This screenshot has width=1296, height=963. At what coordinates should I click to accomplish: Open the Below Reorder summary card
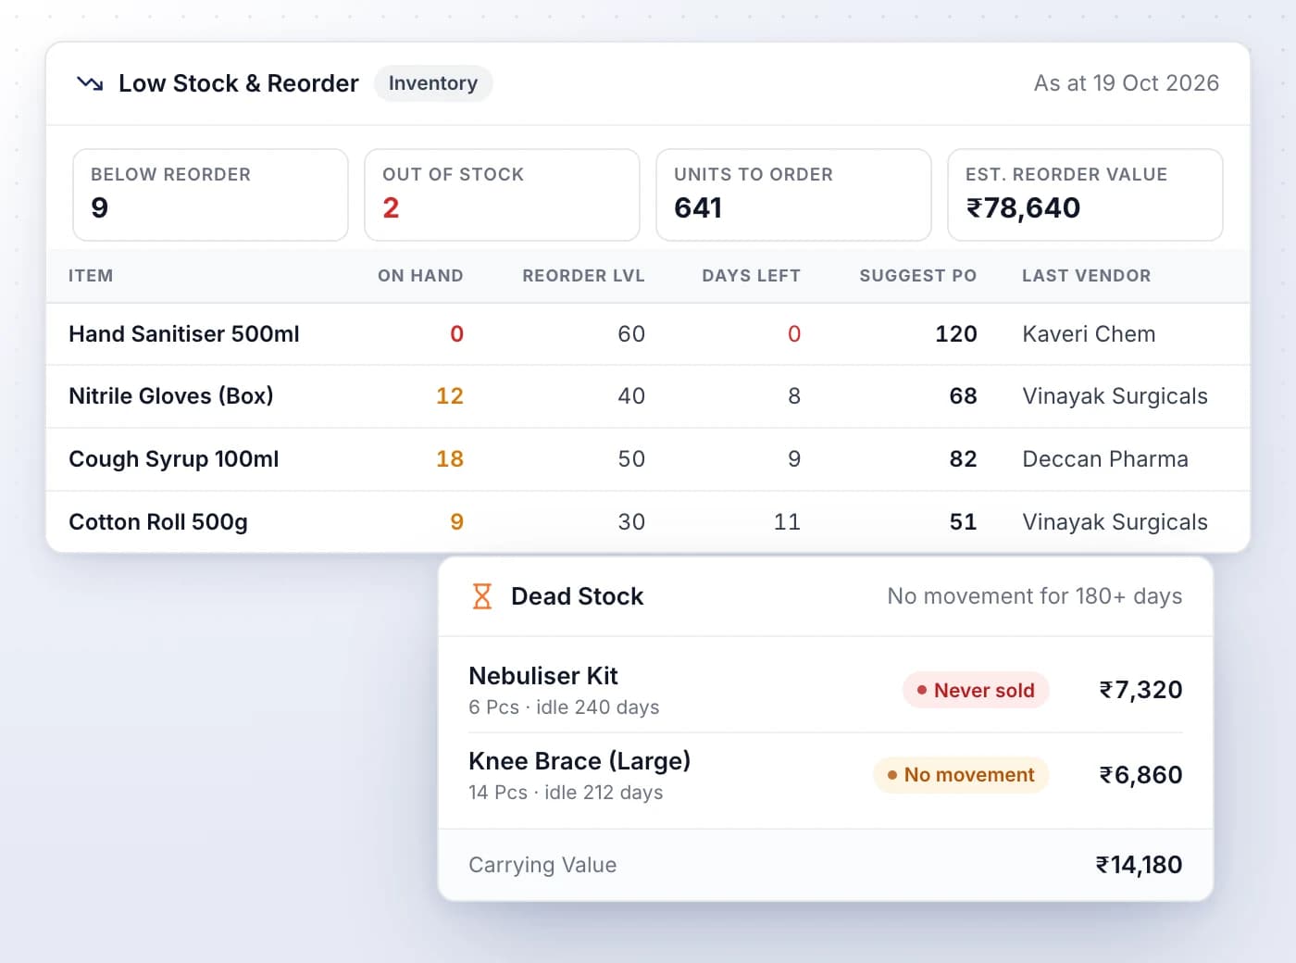pyautogui.click(x=210, y=194)
